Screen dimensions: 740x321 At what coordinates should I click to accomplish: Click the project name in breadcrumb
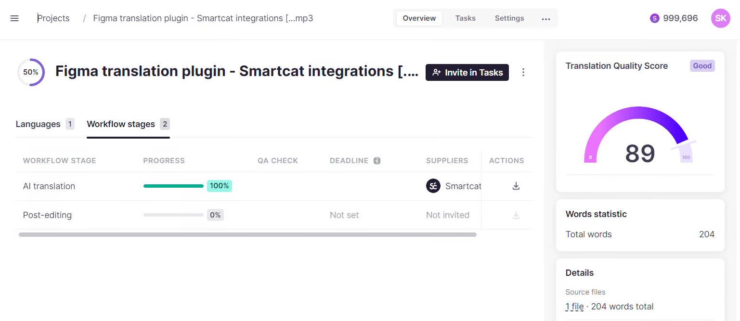click(x=203, y=18)
